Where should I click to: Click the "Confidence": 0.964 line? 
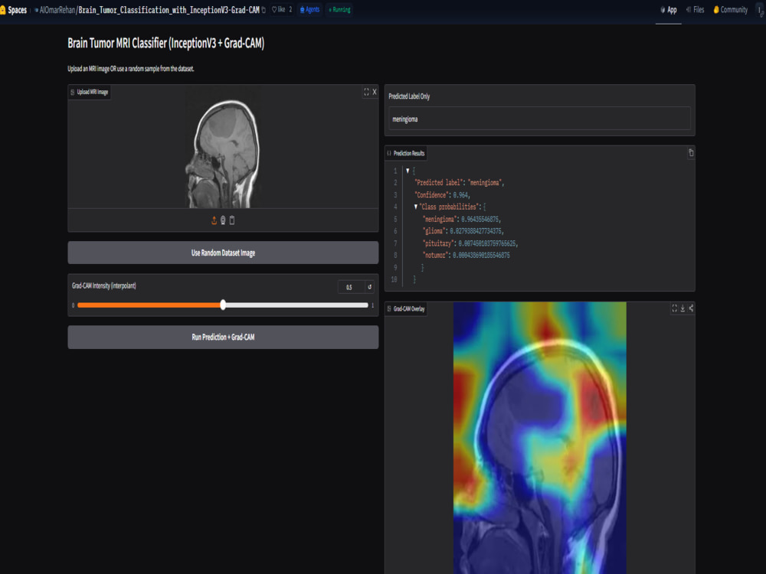442,194
